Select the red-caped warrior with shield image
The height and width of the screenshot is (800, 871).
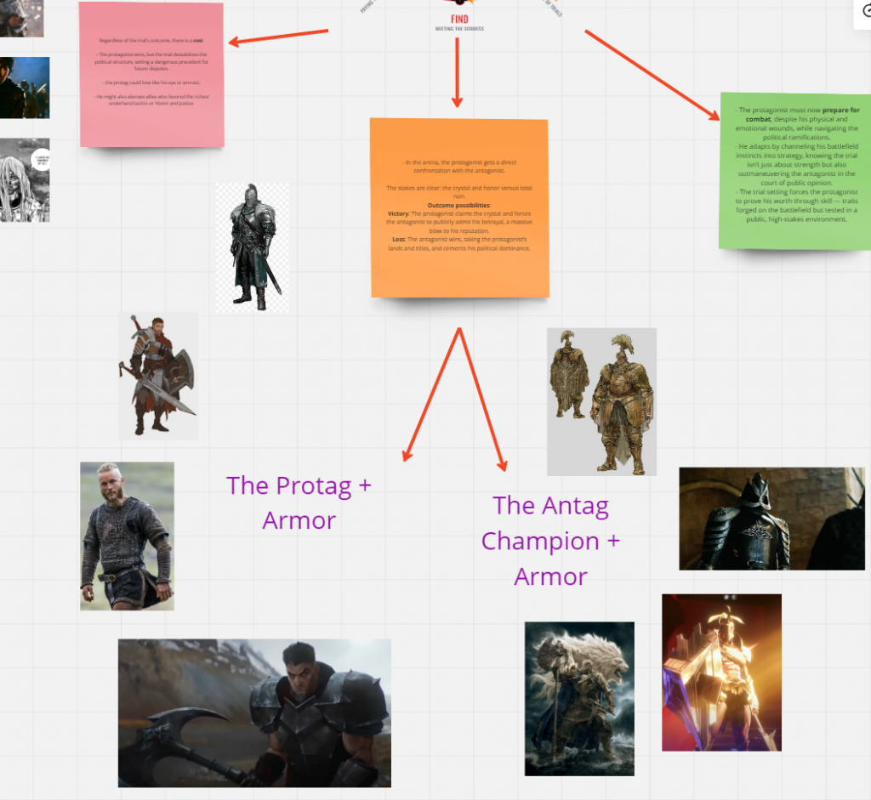[x=158, y=376]
